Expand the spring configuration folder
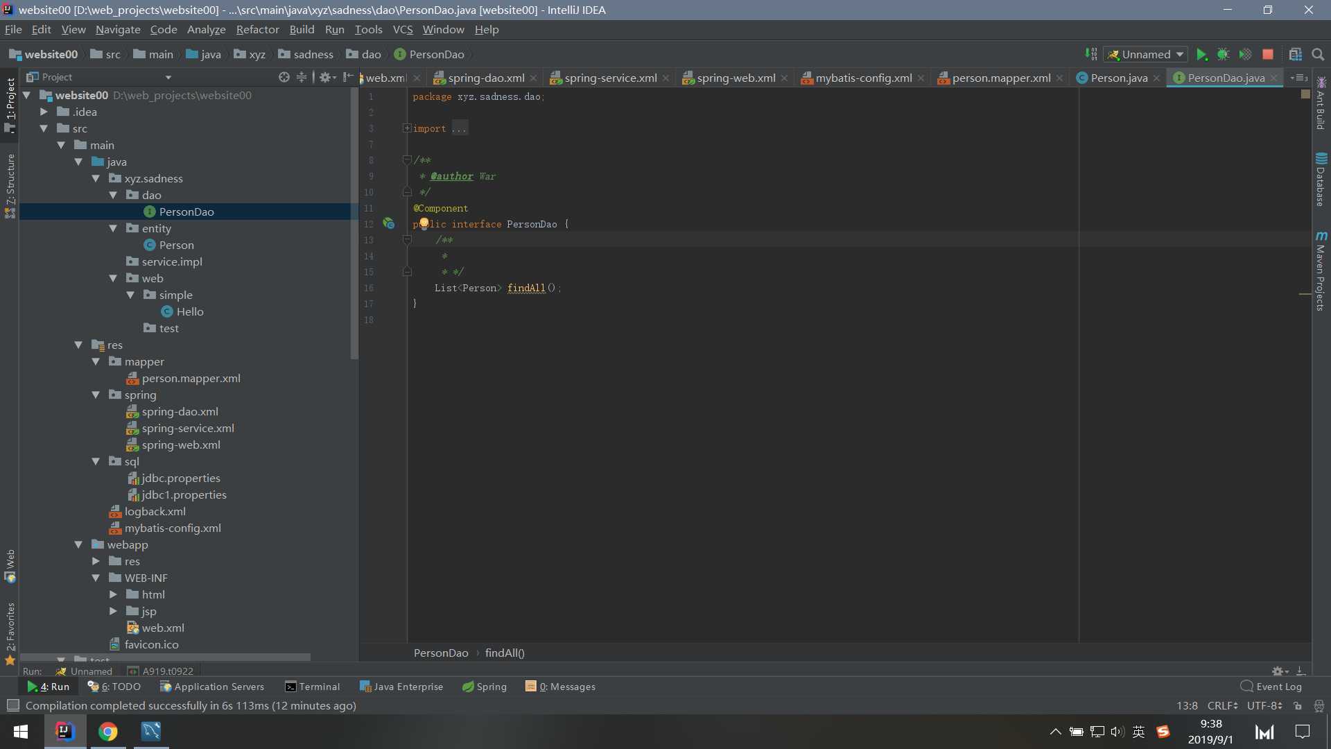 click(x=96, y=394)
